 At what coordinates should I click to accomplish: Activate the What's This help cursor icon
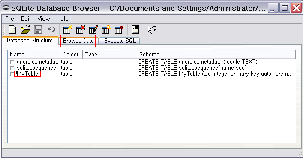[x=152, y=29]
